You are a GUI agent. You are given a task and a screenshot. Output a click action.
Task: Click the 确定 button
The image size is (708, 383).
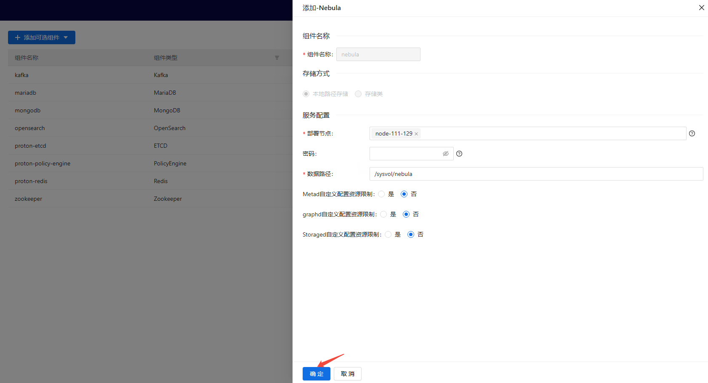(317, 374)
